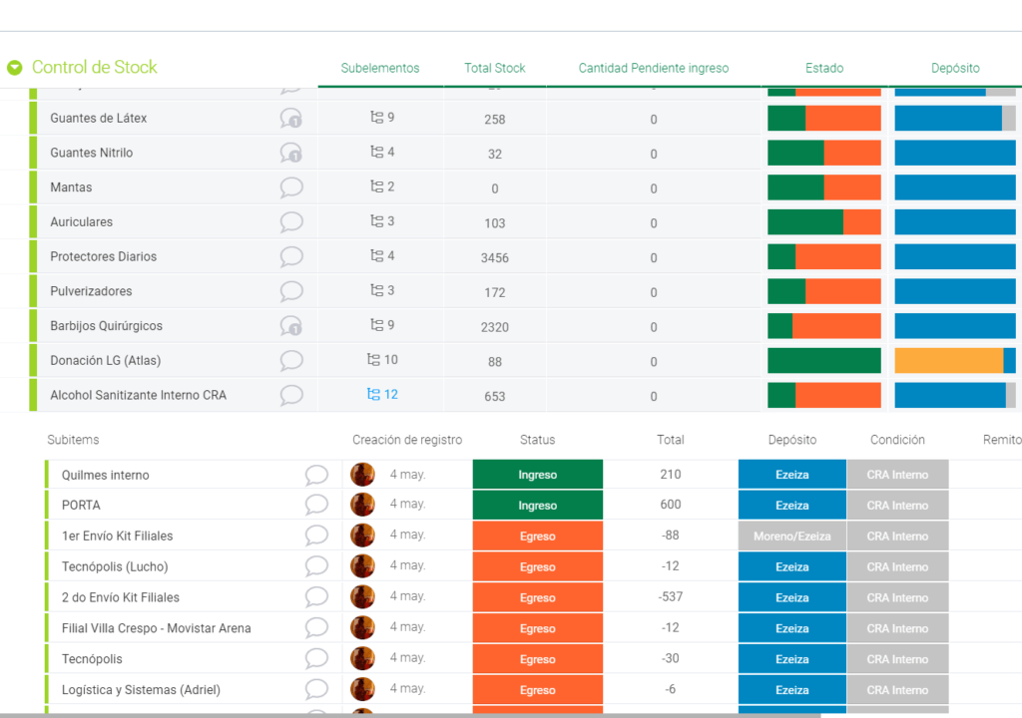
Task: Click Estado progress bar for Auriculares
Action: (823, 222)
